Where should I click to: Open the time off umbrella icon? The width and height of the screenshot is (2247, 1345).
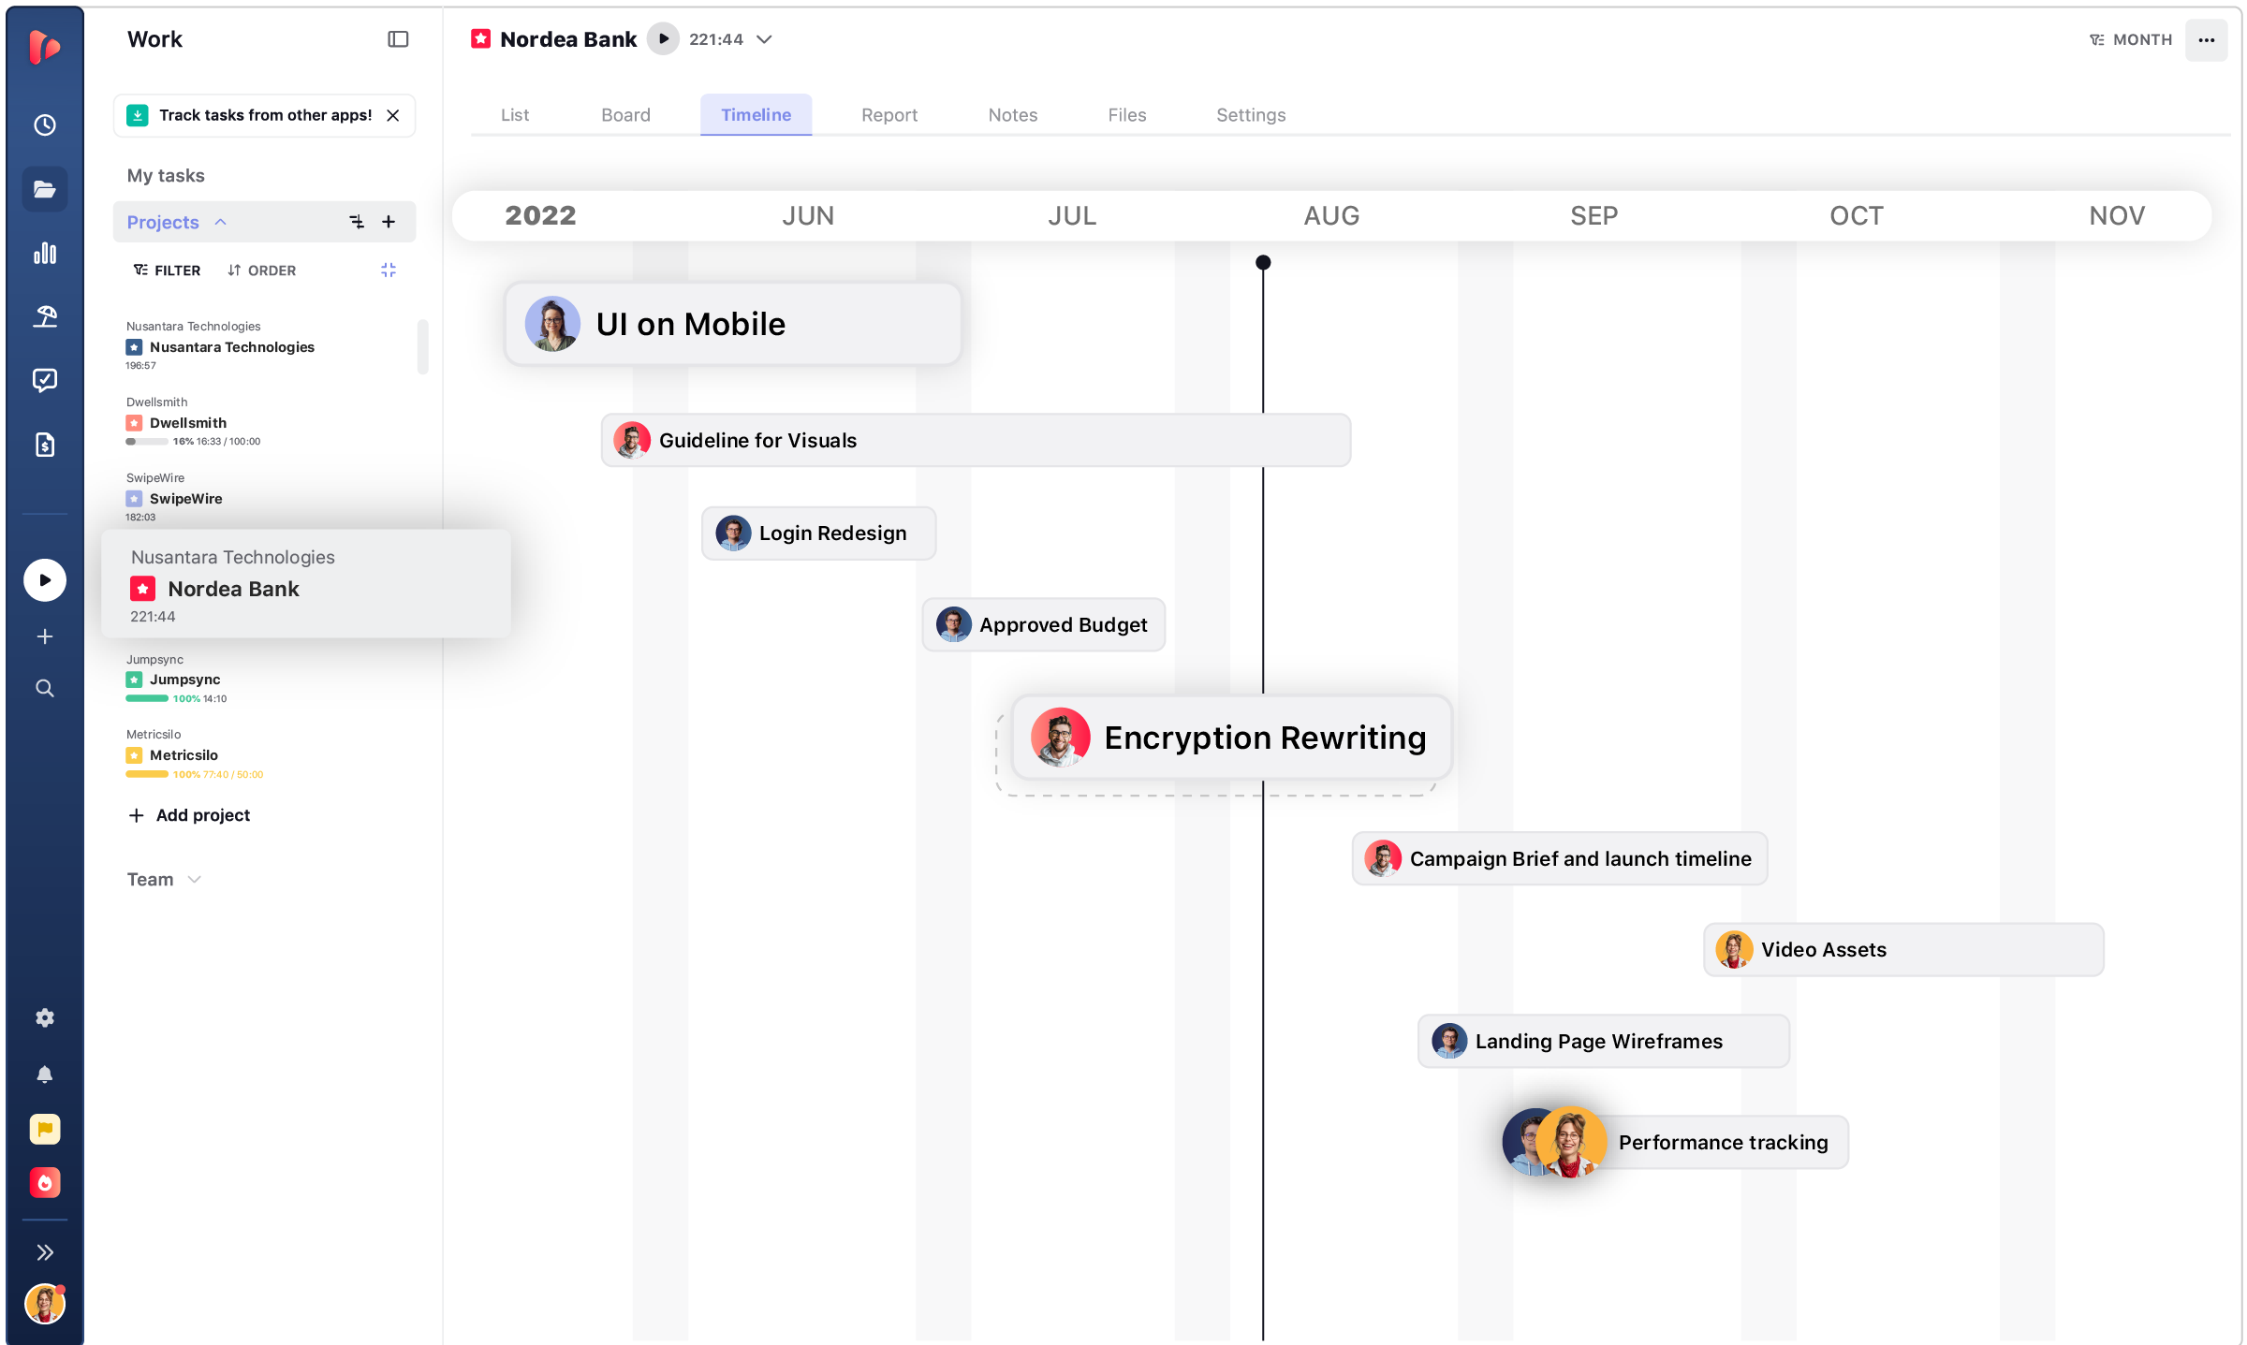tap(45, 316)
